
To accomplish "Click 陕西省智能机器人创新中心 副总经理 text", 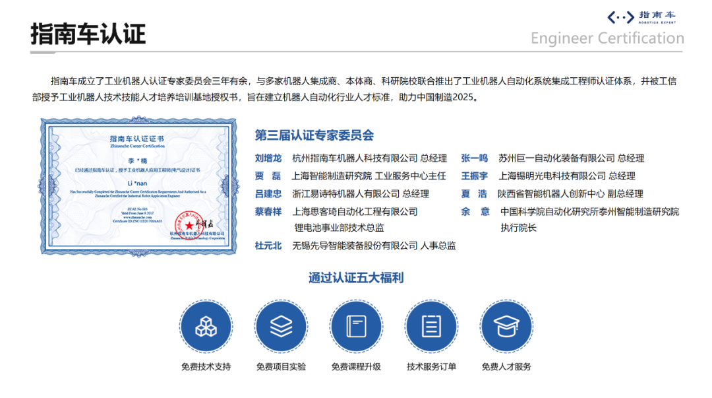I will [x=570, y=194].
